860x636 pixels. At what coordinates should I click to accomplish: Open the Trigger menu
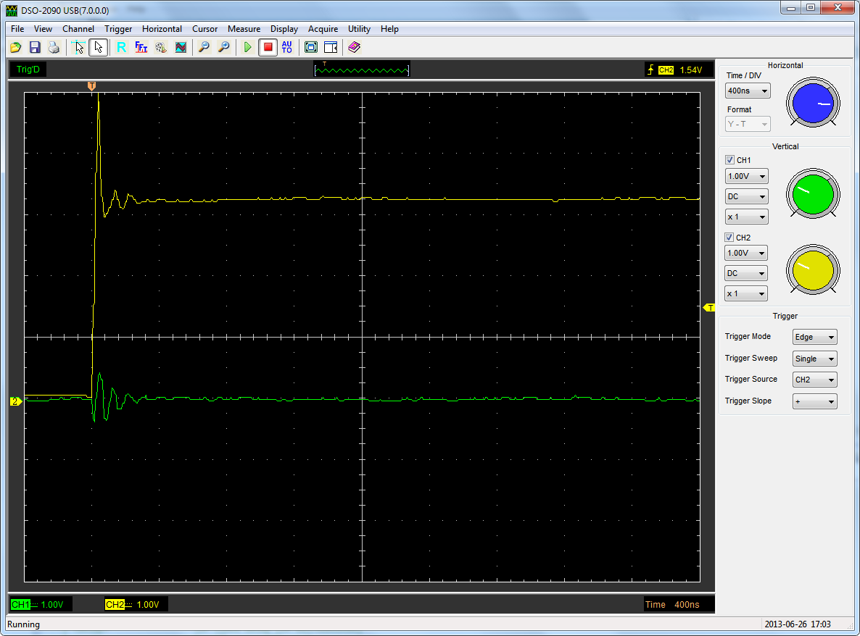pos(118,29)
